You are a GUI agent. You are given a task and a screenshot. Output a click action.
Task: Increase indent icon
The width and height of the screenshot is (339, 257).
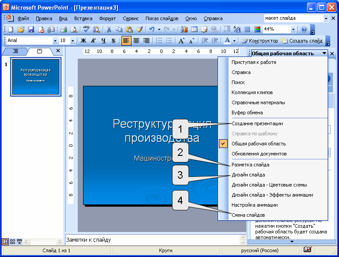[x=214, y=41]
